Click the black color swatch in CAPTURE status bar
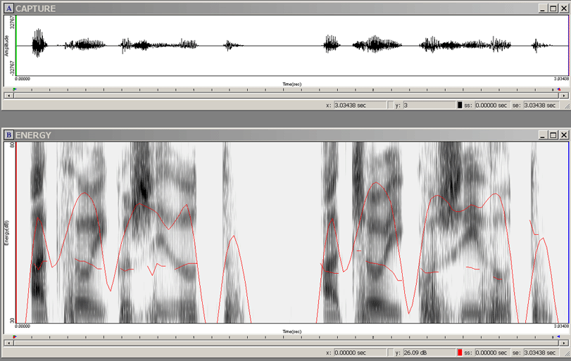 pos(459,105)
